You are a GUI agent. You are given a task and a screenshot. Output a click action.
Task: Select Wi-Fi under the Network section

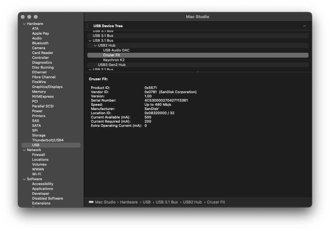(x=36, y=174)
